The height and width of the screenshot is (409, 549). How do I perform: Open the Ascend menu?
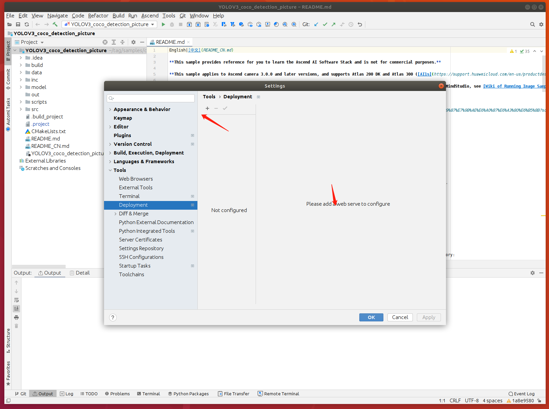(150, 16)
